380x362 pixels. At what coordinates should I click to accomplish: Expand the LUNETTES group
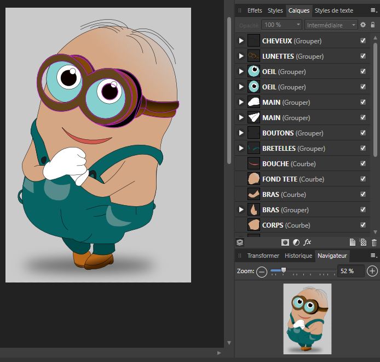(x=241, y=56)
